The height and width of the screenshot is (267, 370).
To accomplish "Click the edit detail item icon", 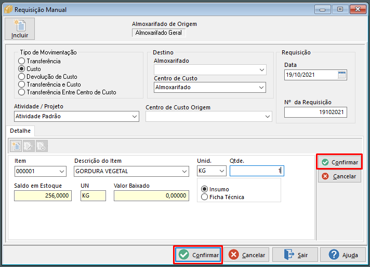I will (x=29, y=146).
